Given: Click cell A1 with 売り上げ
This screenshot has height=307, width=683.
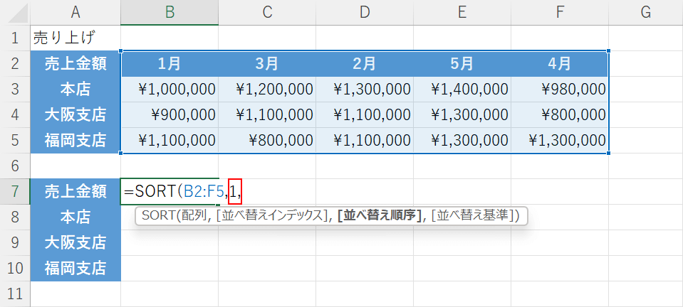Looking at the screenshot, I should 75,38.
